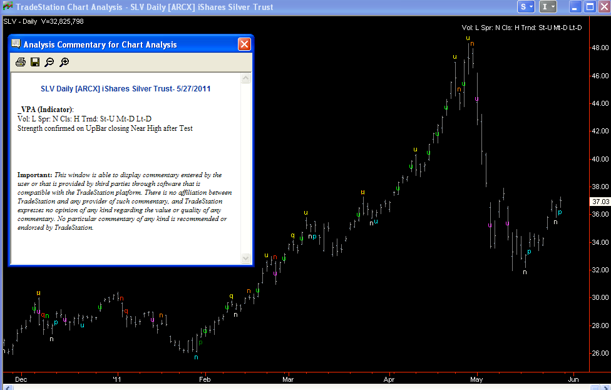The height and width of the screenshot is (390, 611).
Task: Click the 32.00 price axis label
Action: [x=600, y=270]
